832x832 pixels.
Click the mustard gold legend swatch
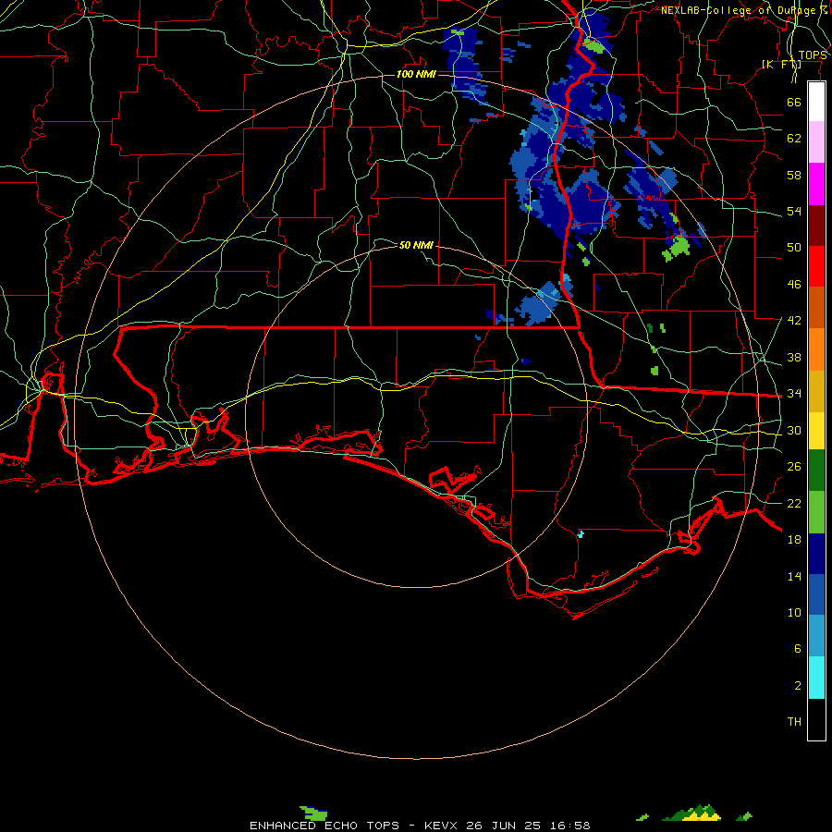click(x=816, y=392)
